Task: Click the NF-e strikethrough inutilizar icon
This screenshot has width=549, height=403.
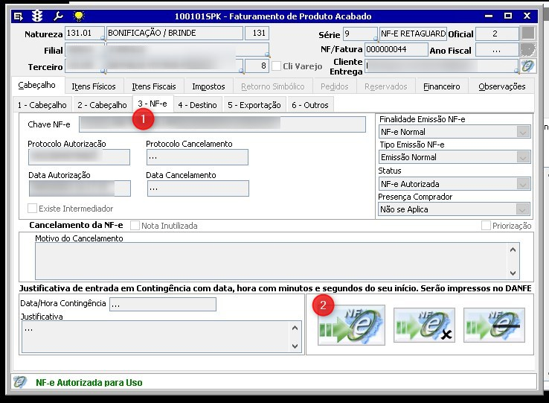Action: (x=494, y=325)
